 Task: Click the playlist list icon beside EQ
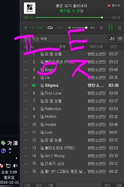[x=26, y=28]
